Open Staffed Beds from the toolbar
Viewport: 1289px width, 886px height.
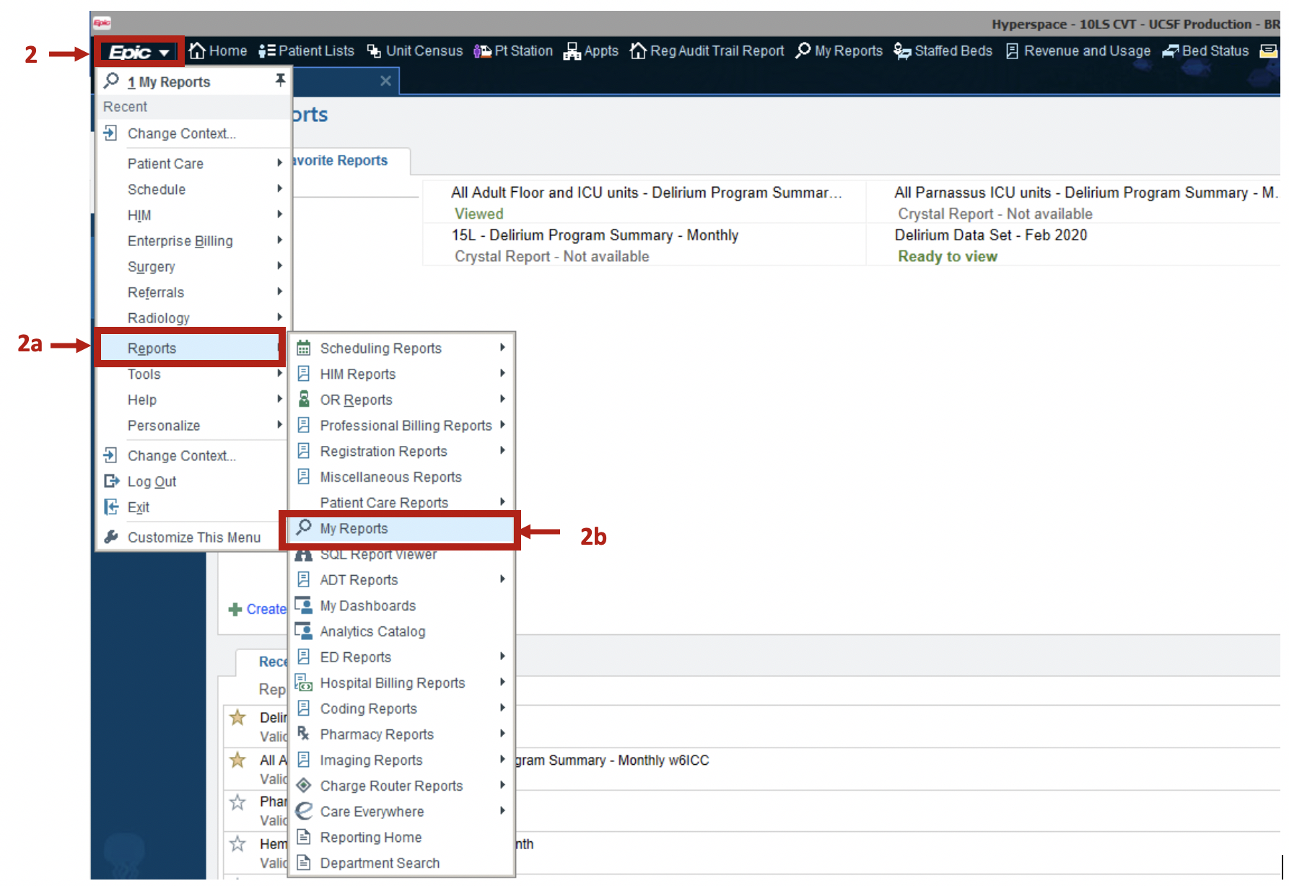[x=943, y=51]
